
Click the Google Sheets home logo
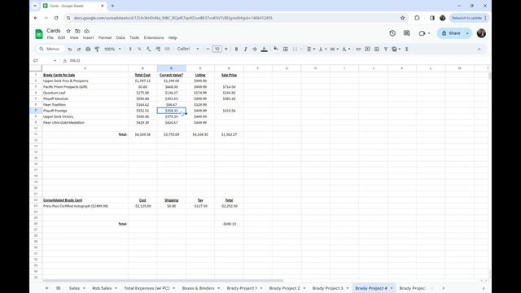pos(39,34)
